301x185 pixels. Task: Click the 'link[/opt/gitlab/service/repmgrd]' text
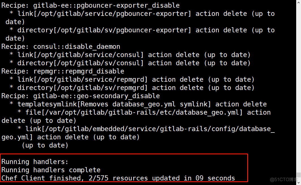[83, 79]
